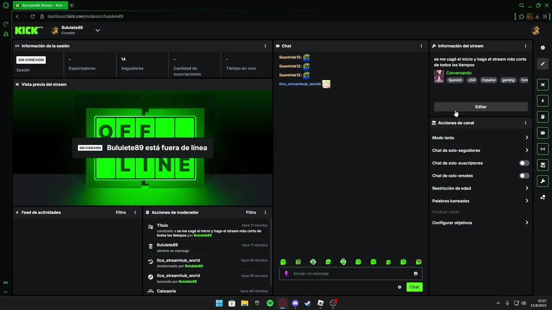Viewport: 552px width, 310px height.
Task: Click the moderator actions list scrollbar
Action: coord(271,252)
